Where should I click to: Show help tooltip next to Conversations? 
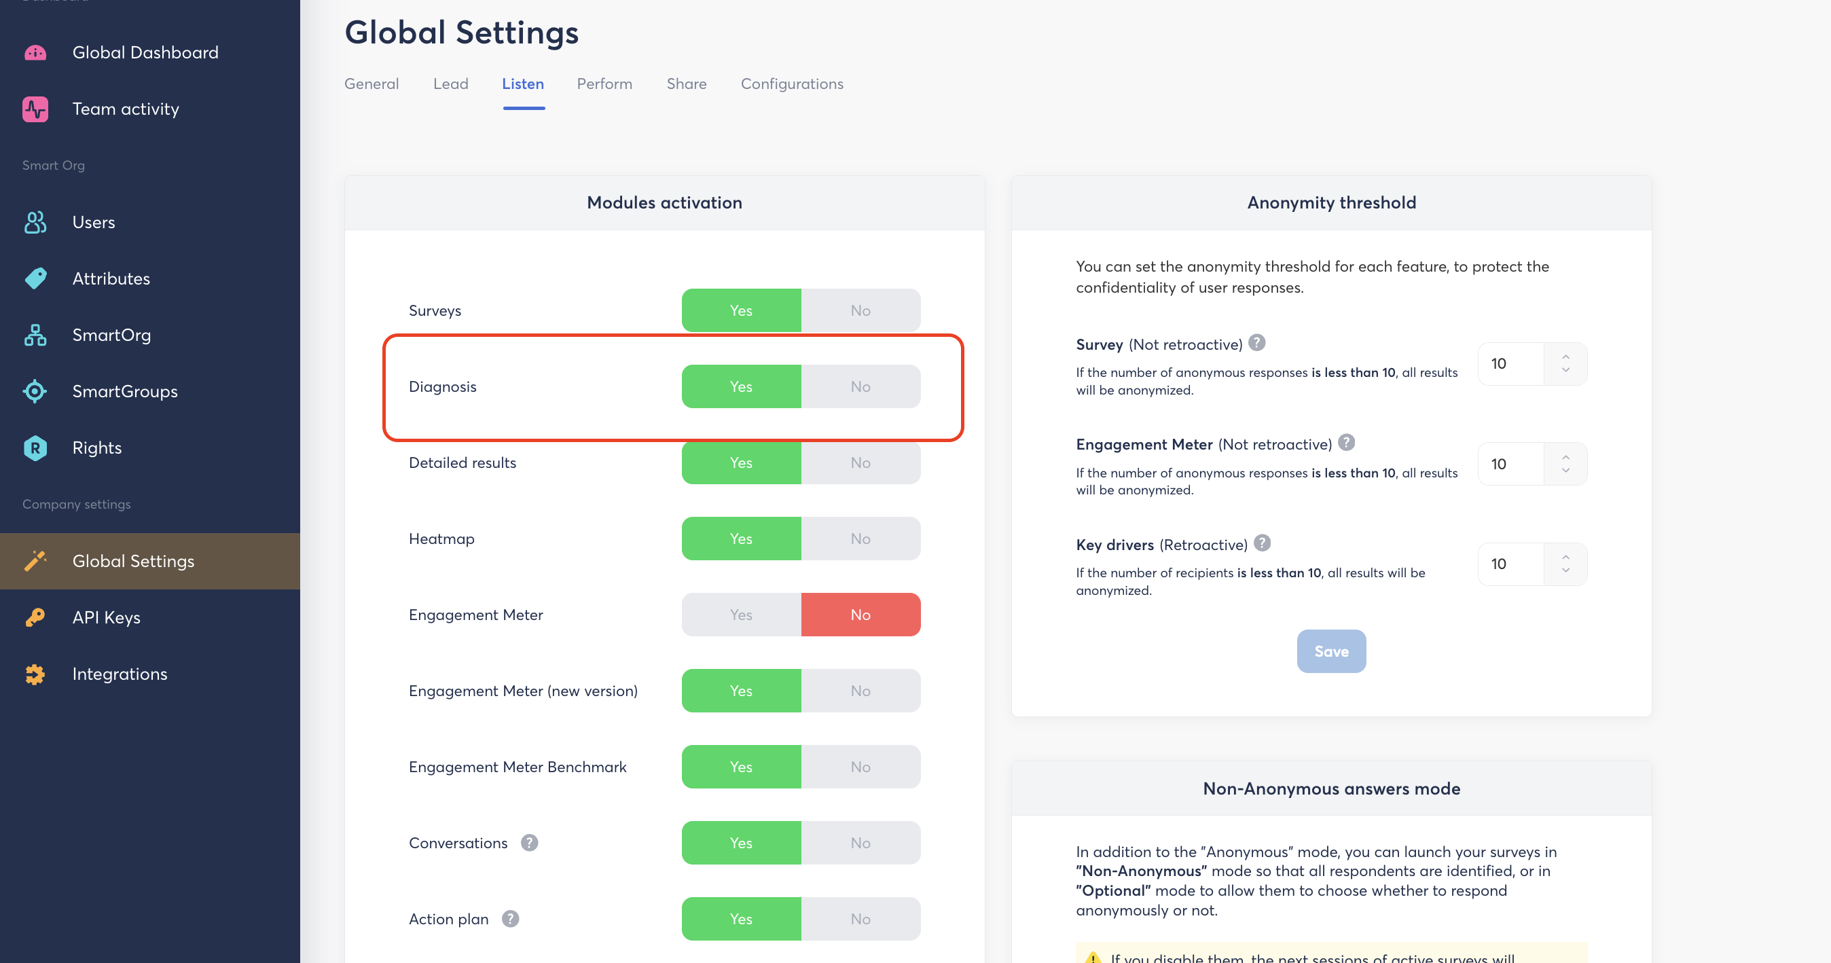point(530,843)
